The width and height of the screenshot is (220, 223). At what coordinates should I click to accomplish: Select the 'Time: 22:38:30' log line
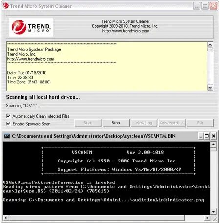pos(20,78)
